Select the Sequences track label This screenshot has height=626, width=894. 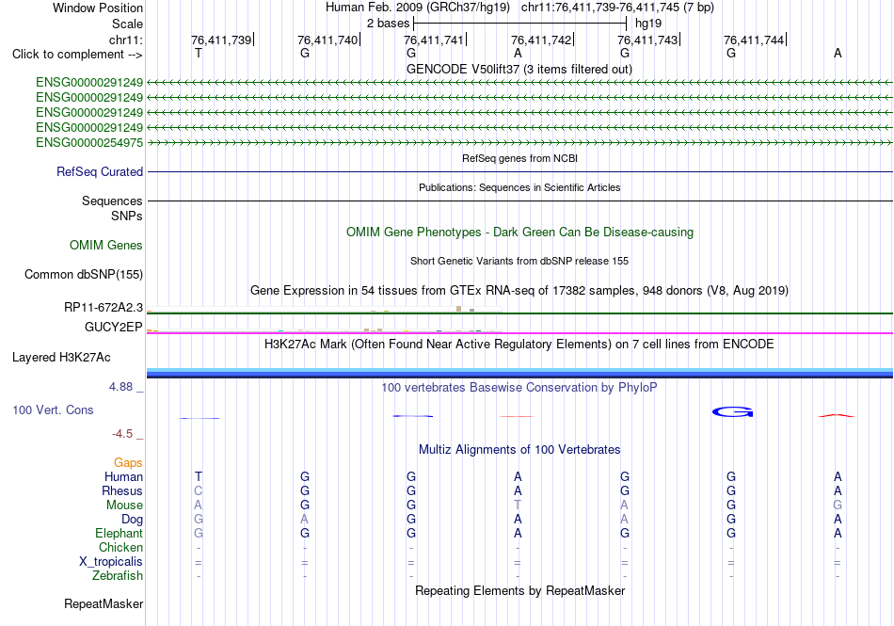[112, 201]
